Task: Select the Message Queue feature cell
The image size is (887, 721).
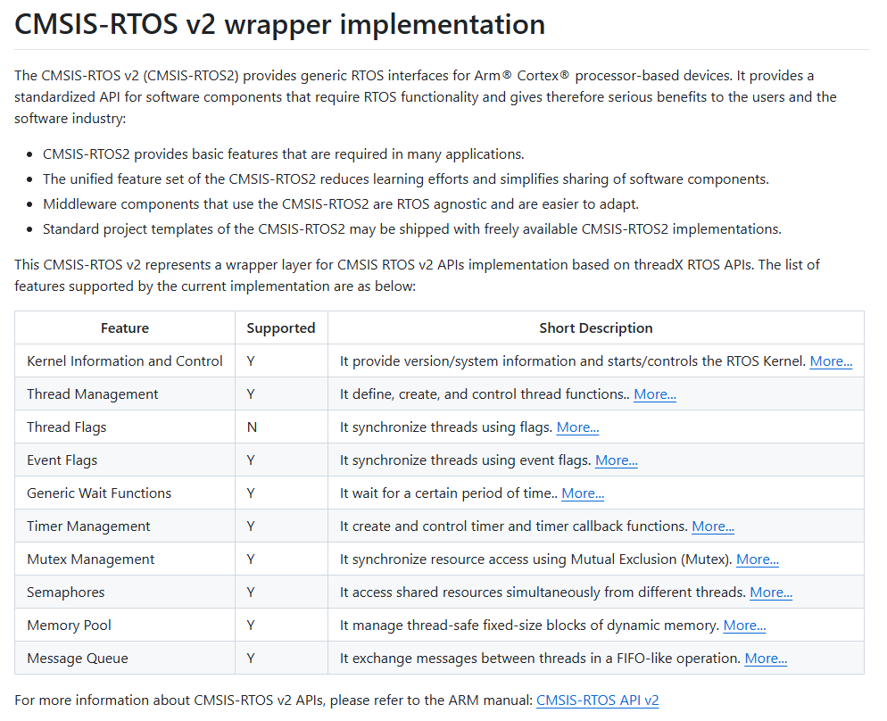Action: (x=125, y=659)
